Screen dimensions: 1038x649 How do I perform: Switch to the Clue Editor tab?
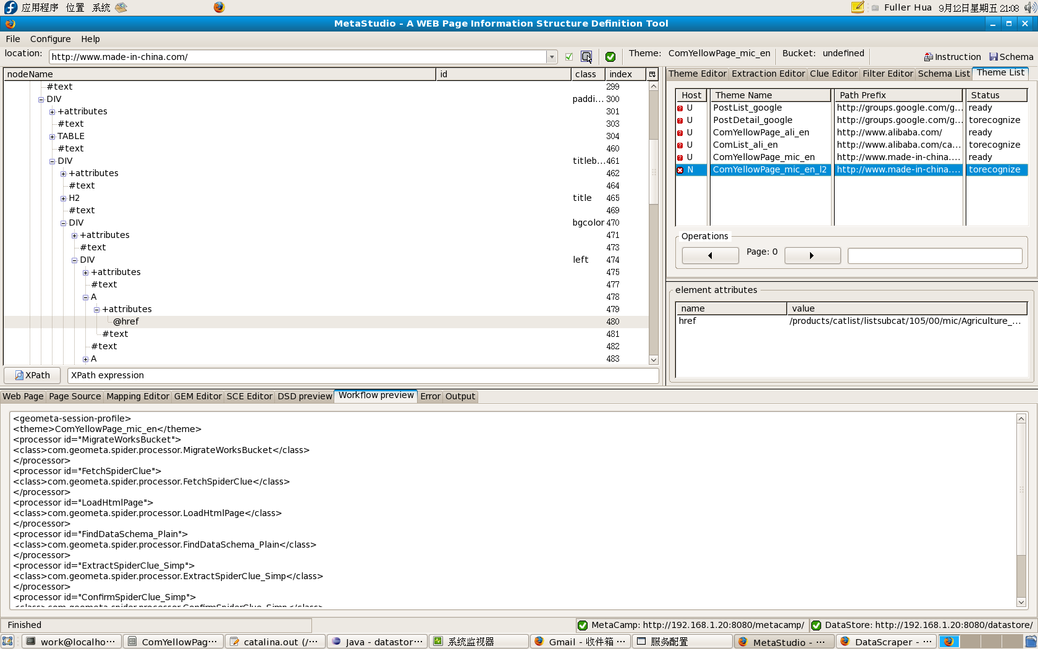tap(833, 74)
